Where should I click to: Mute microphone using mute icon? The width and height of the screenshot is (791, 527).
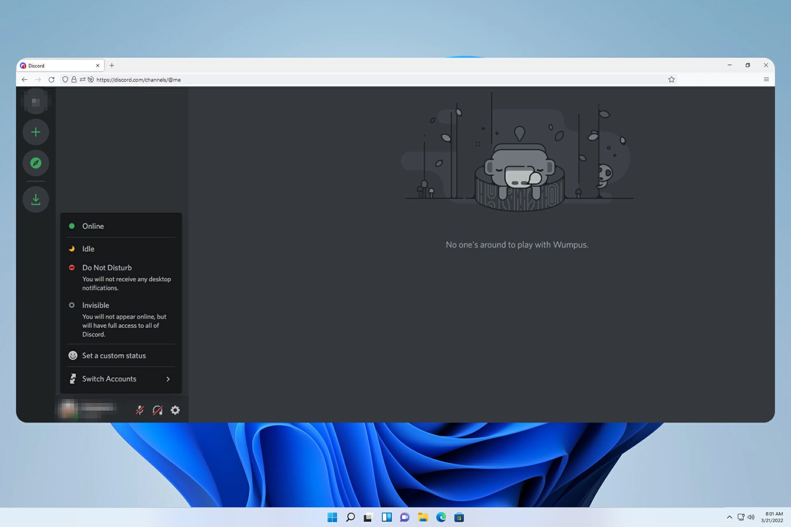138,410
